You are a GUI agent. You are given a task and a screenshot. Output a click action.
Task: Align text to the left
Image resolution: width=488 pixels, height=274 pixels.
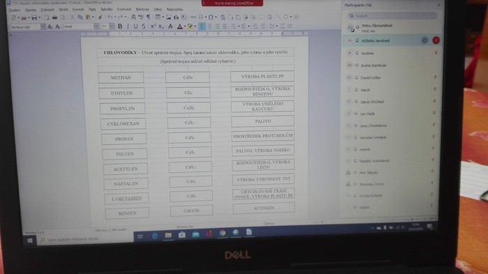tap(202, 26)
